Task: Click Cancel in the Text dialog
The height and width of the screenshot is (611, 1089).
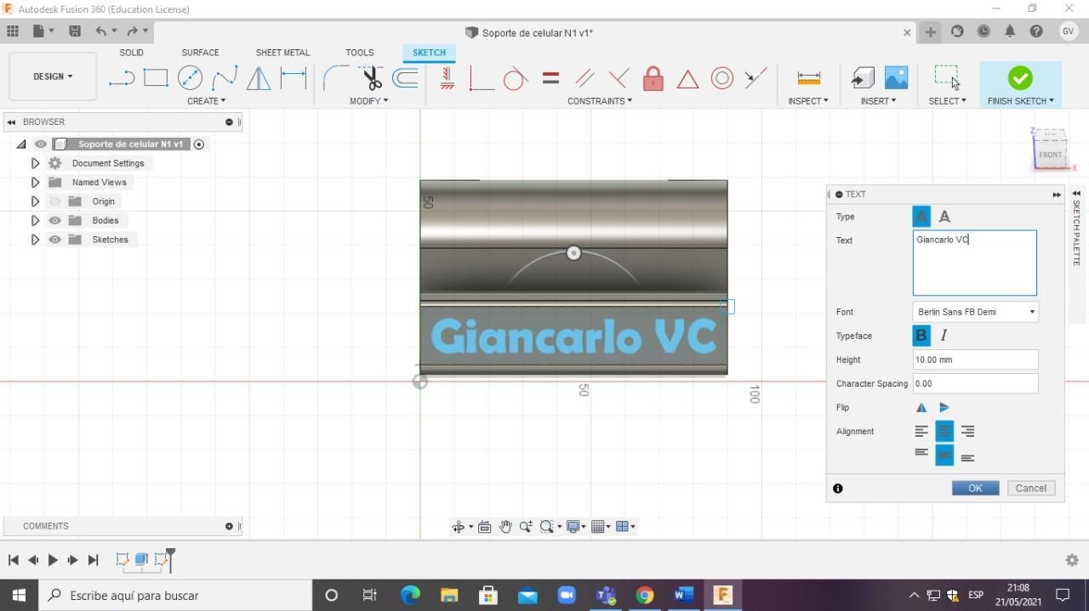Action: point(1031,488)
